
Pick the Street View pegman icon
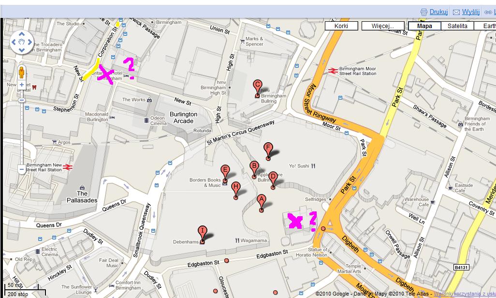[21, 73]
